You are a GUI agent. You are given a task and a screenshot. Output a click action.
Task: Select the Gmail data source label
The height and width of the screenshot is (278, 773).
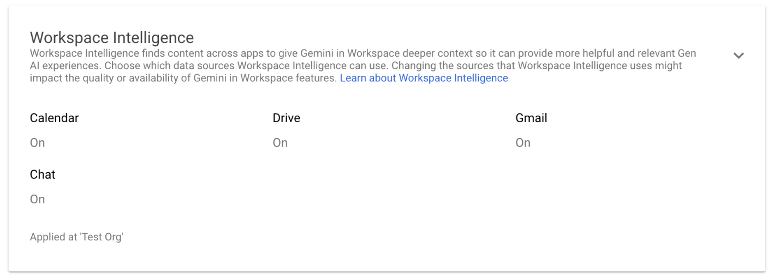tap(531, 118)
